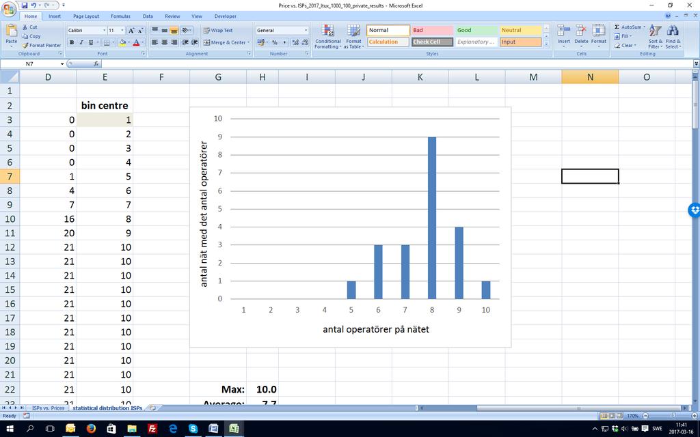The height and width of the screenshot is (437, 700).
Task: Increase decimal places shown
Action: click(x=295, y=42)
